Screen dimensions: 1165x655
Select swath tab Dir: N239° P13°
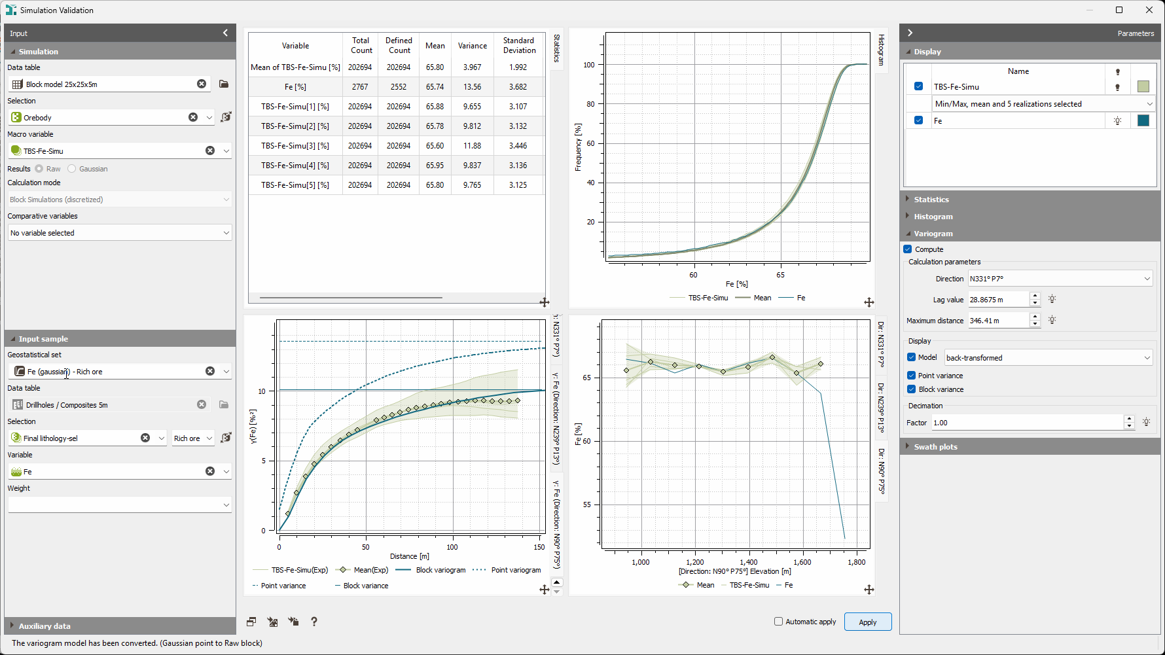coord(881,408)
